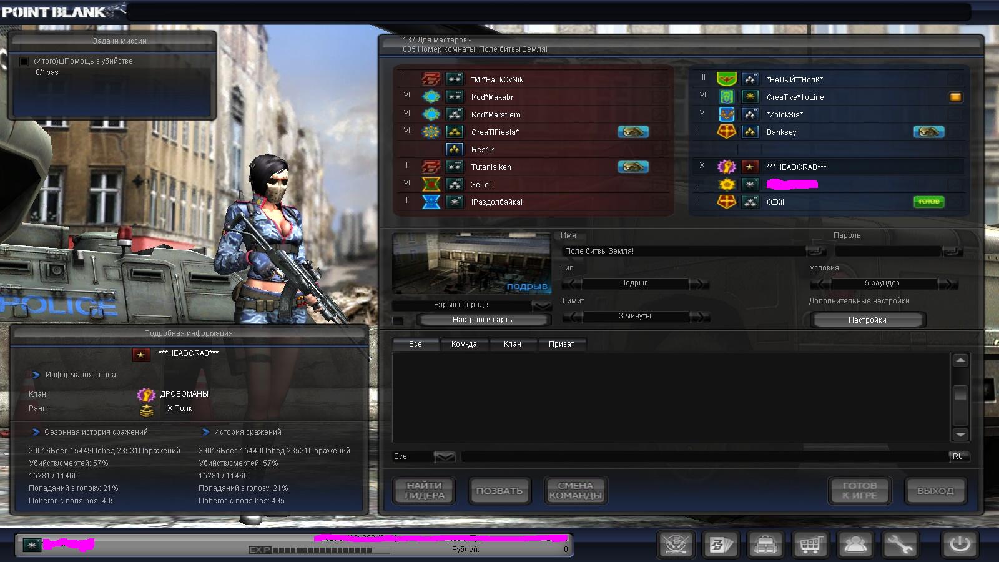This screenshot has height=562, width=999.
Task: Click the room name field Поле битвы Земля!
Action: pyautogui.click(x=684, y=251)
